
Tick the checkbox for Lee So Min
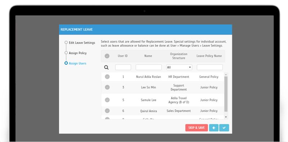point(107,87)
